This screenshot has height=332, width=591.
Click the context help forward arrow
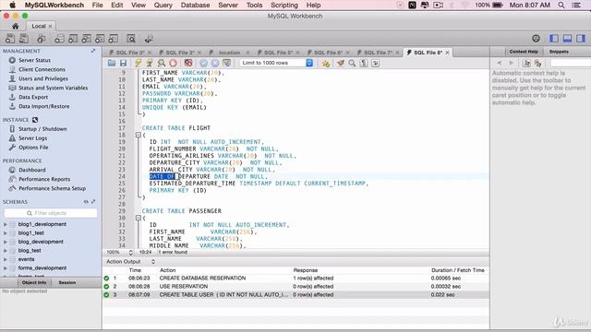click(x=511, y=63)
